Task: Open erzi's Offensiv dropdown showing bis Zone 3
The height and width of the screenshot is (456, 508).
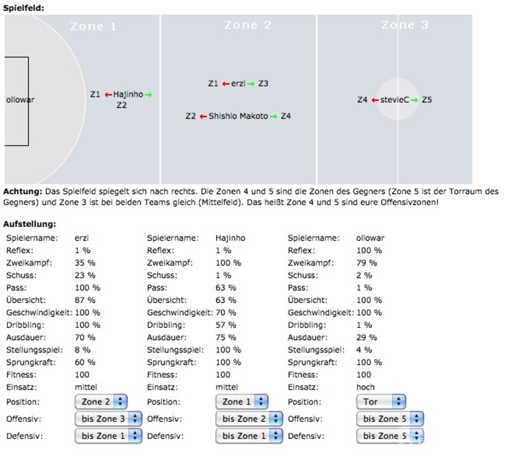Action: pyautogui.click(x=108, y=418)
